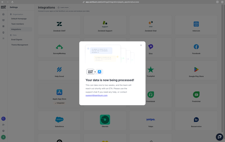Choose the Facebook integration icon
225x142 pixels.
(x=196, y=47)
